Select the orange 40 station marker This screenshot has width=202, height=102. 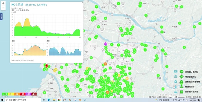point(108,92)
